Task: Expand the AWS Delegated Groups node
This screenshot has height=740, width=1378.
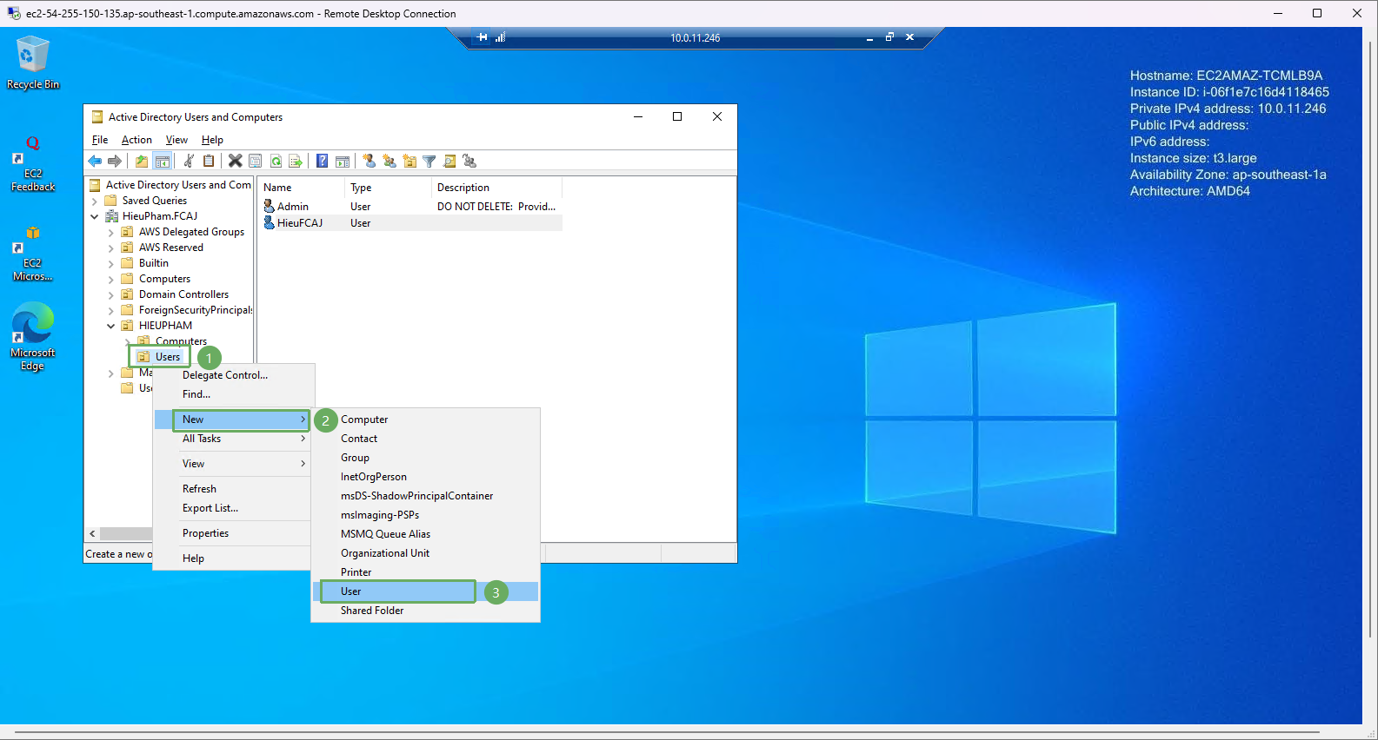Action: 111,232
